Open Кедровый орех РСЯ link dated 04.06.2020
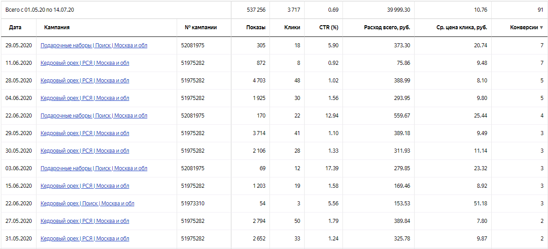Screen dimensions: 548x249 click(85, 98)
